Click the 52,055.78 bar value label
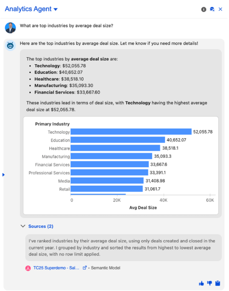Screen dimensions: 229x291 [203, 132]
